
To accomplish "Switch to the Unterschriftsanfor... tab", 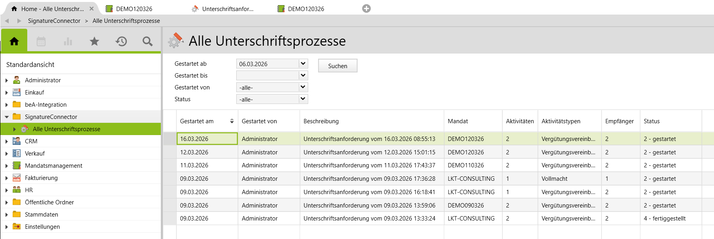I will (x=228, y=9).
